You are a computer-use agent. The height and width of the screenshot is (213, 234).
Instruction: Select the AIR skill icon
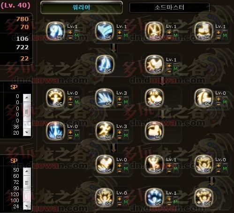[154, 98]
